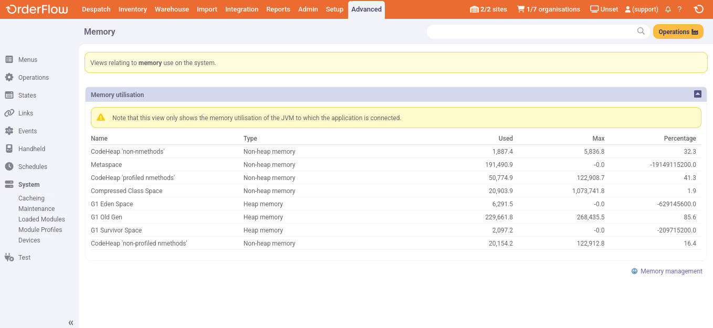Open the help question mark icon

tap(679, 9)
